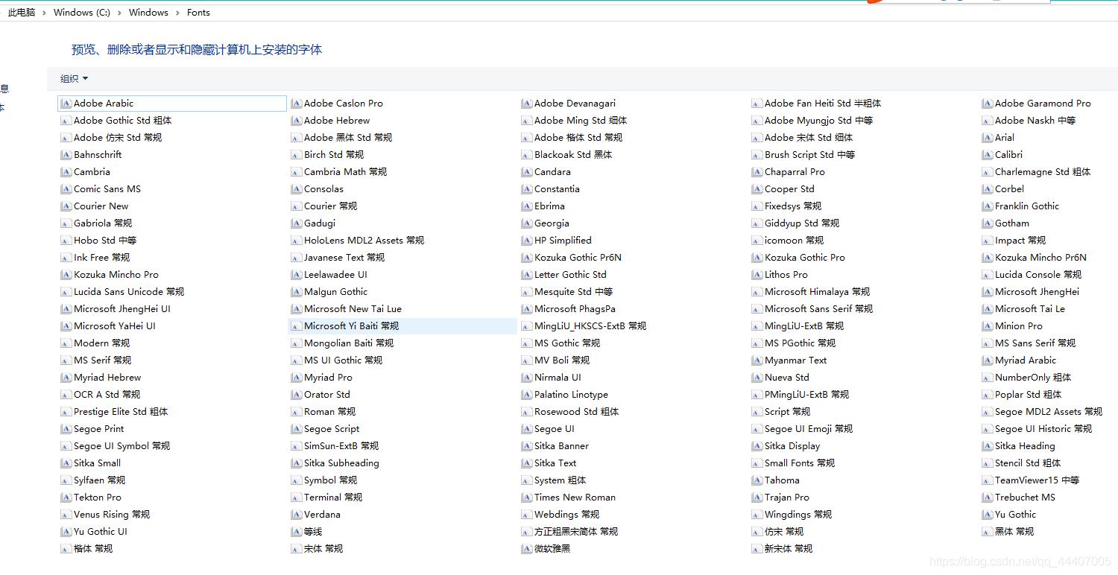Select the Adobe Caslon Pro font icon
Viewport: 1118px width, 575px height.
[296, 104]
